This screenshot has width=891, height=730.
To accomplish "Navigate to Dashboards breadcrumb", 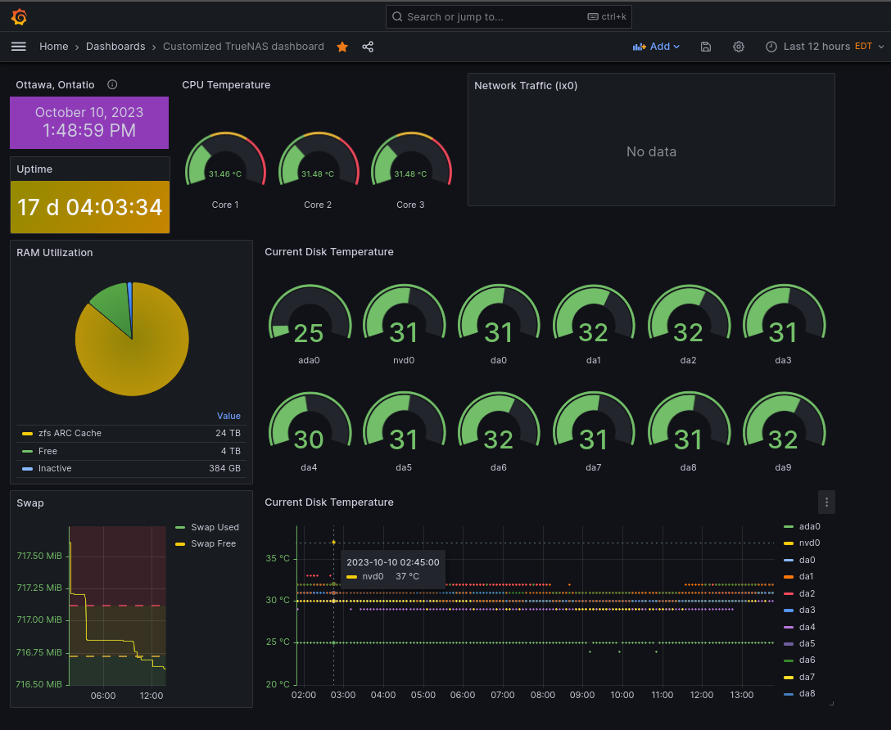I will 115,47.
